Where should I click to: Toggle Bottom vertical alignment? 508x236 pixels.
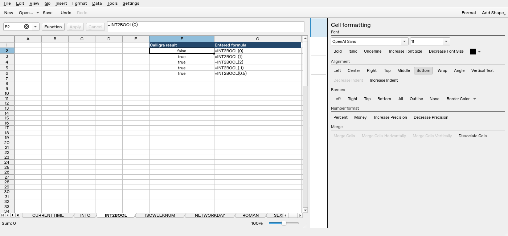pos(423,70)
